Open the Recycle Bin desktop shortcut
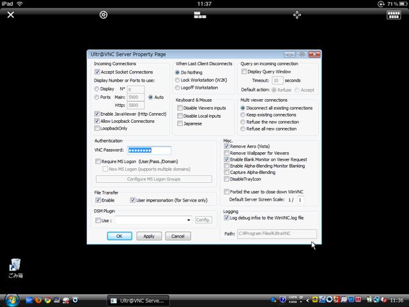 [15, 268]
